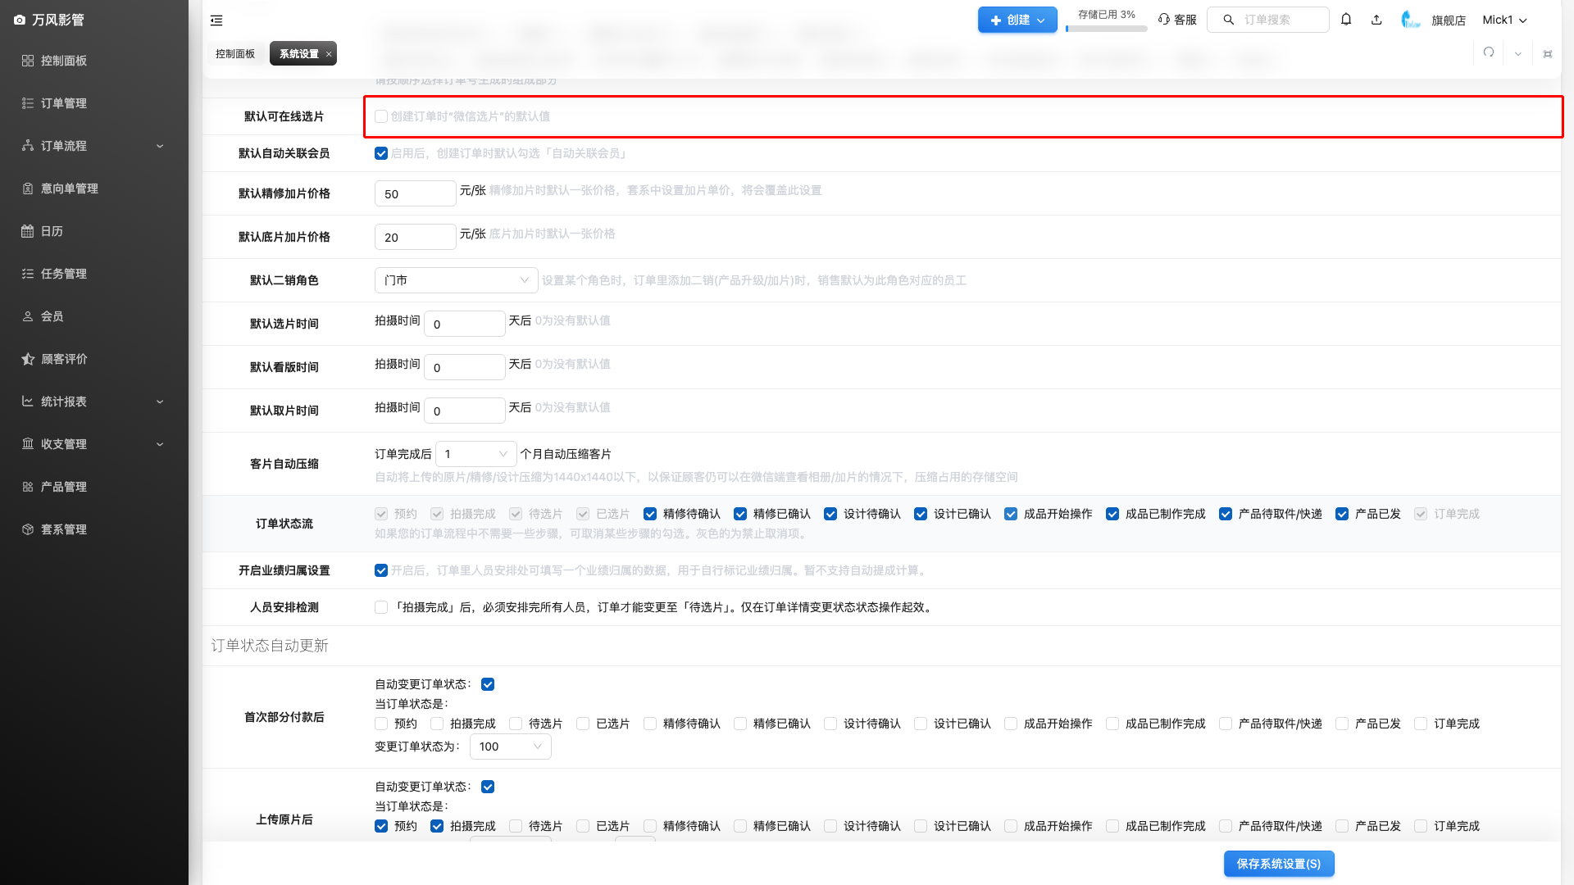The width and height of the screenshot is (1574, 885).
Task: Click the refresh tab icon
Action: [x=1489, y=53]
